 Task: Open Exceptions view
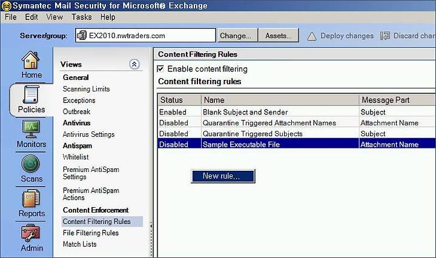point(79,101)
